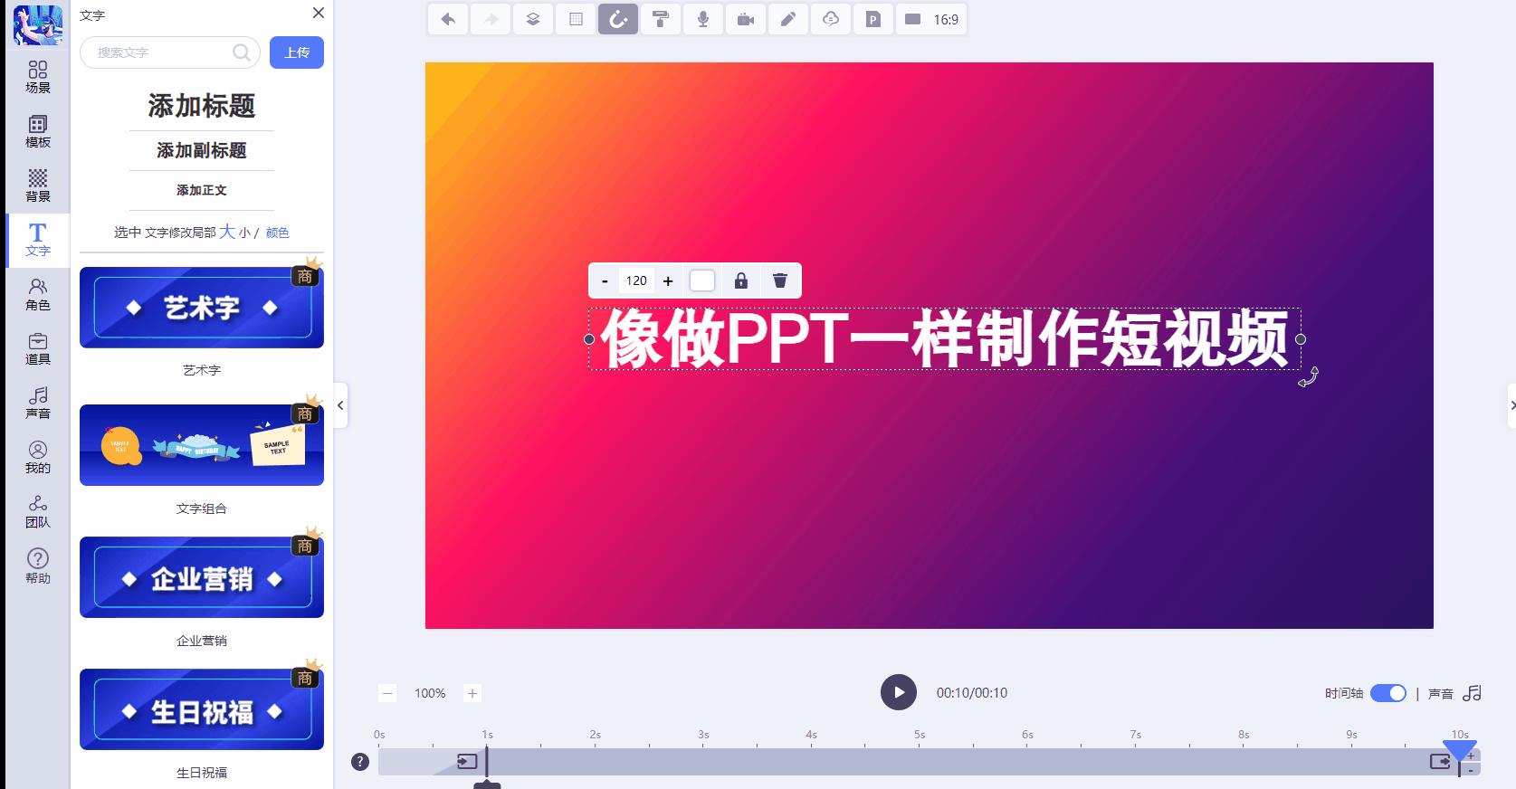Expand the right side panel arrow
Viewport: 1516px width, 789px height.
(1511, 405)
